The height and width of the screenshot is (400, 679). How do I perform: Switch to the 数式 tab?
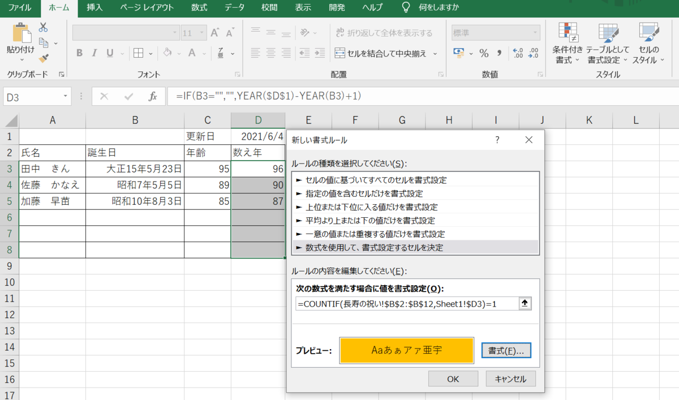[199, 7]
